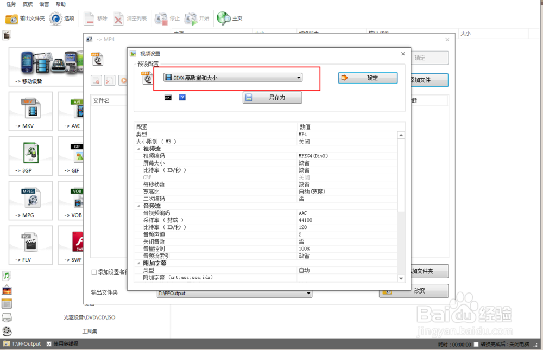The image size is (543, 350).
Task: Select the MPG format icon
Action: coord(30,201)
